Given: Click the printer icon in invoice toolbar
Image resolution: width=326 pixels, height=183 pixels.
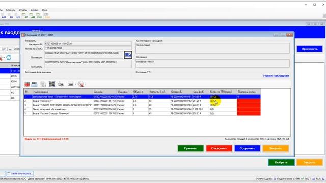Looking at the screenshot, I should tap(71, 84).
